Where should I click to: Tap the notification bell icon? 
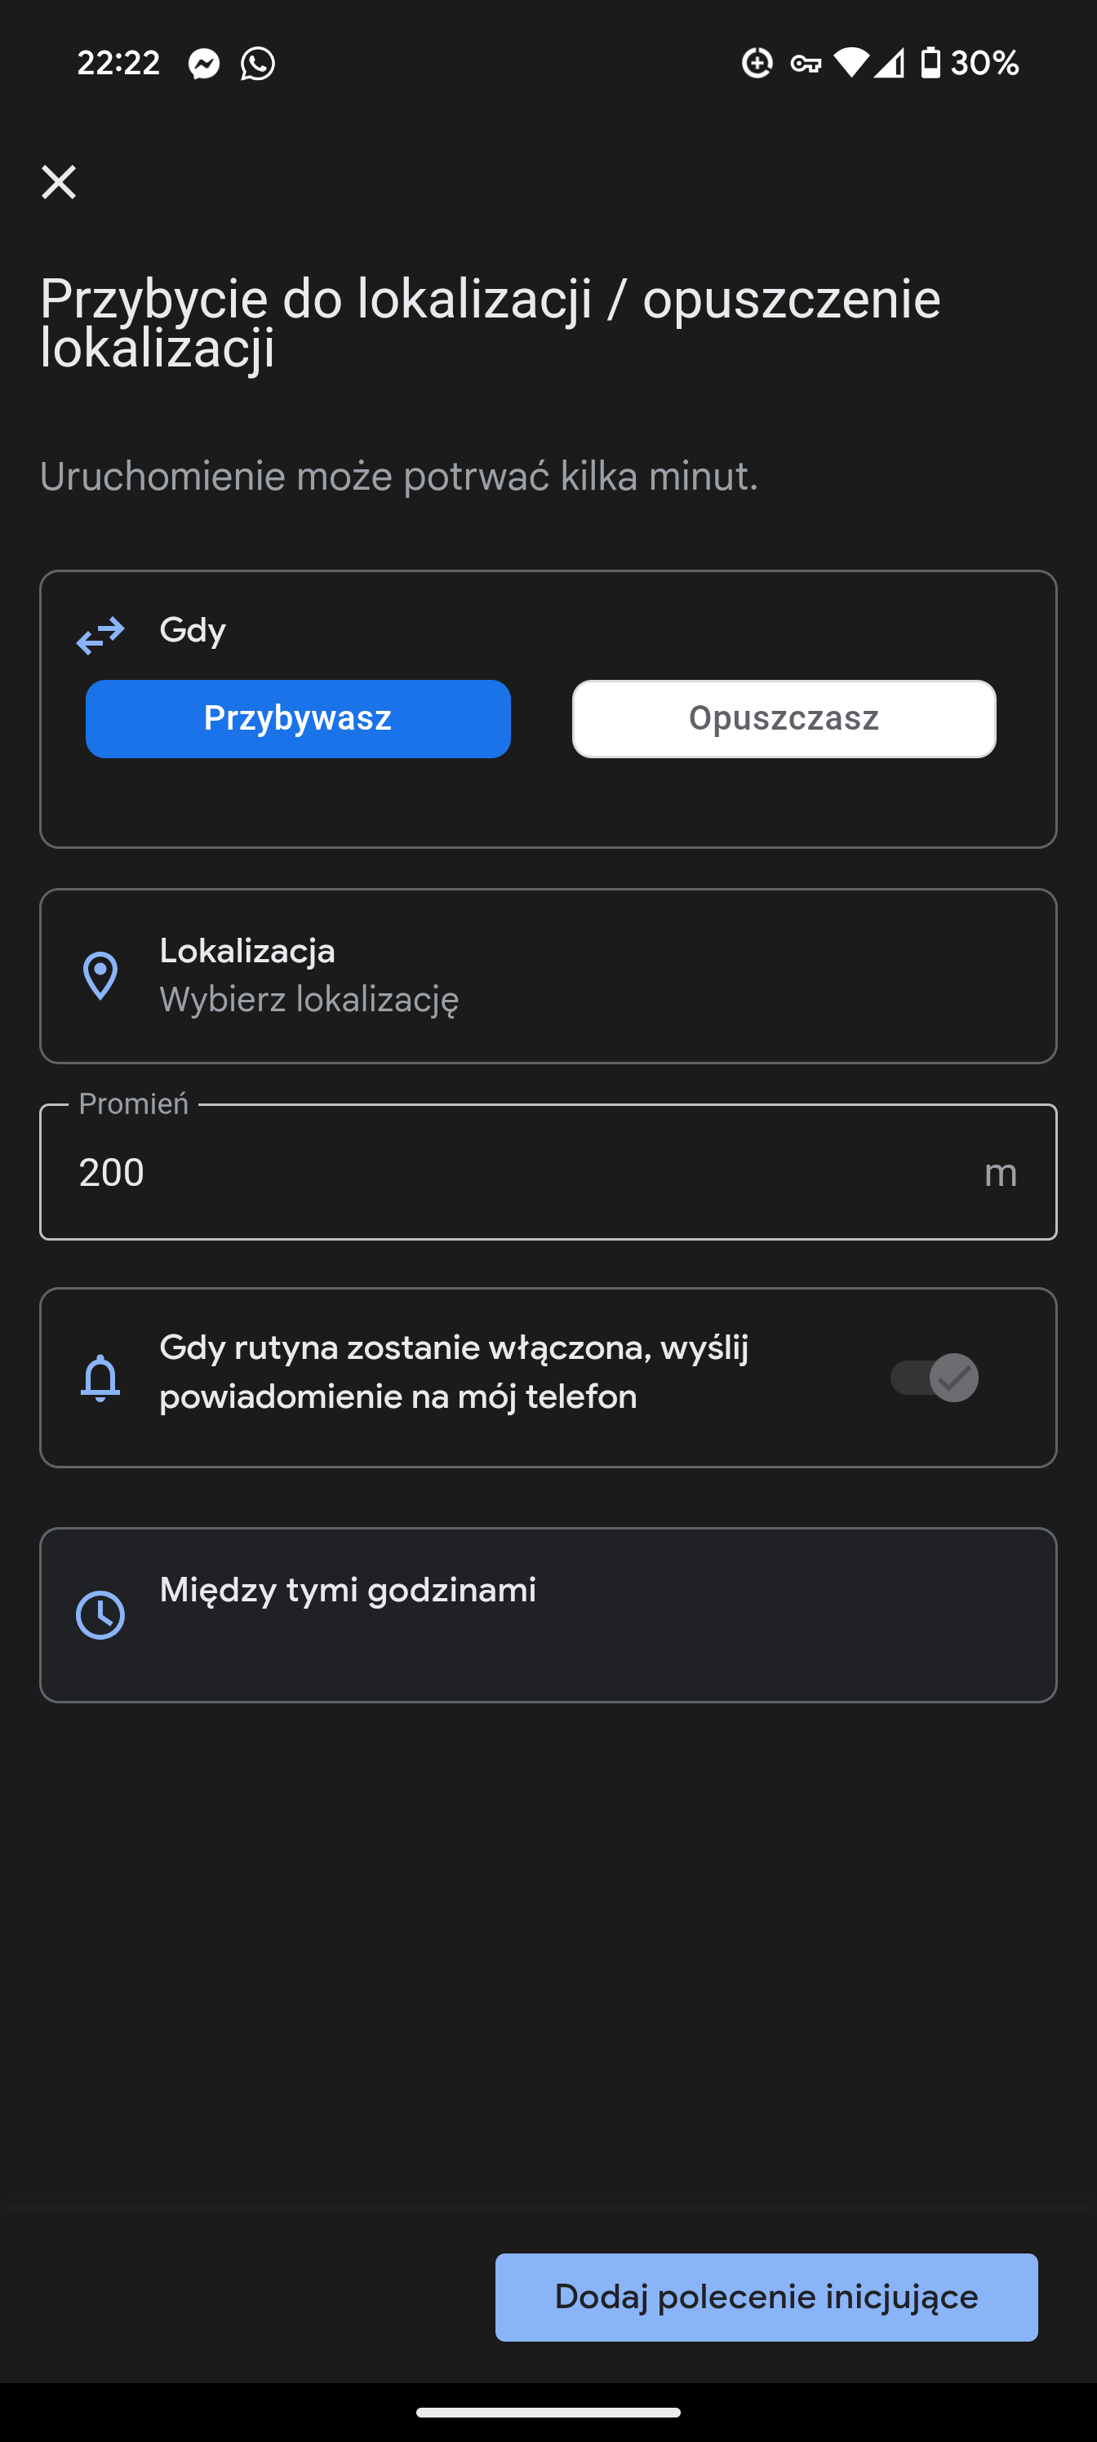click(x=100, y=1378)
